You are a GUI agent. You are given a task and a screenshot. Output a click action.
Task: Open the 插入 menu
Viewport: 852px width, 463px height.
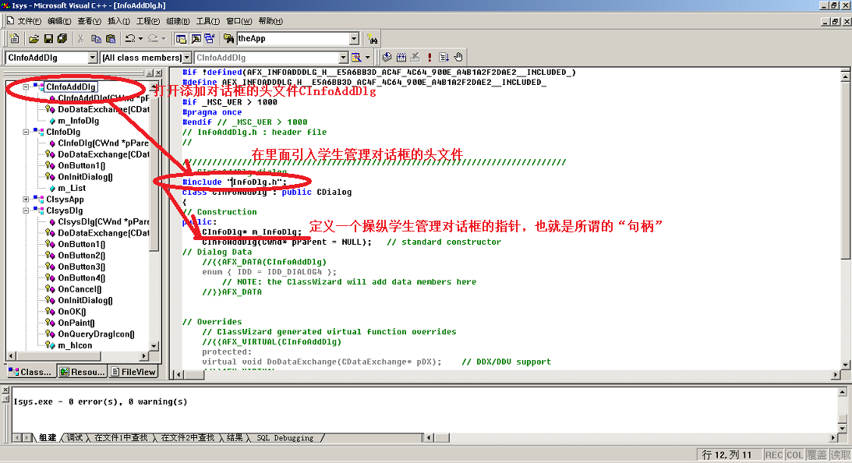(118, 21)
